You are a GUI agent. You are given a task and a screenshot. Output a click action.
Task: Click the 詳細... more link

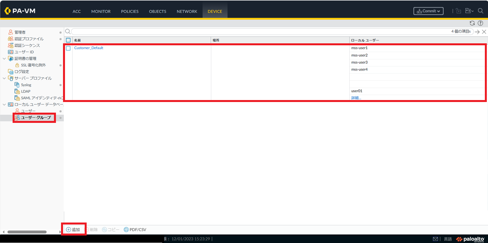356,98
